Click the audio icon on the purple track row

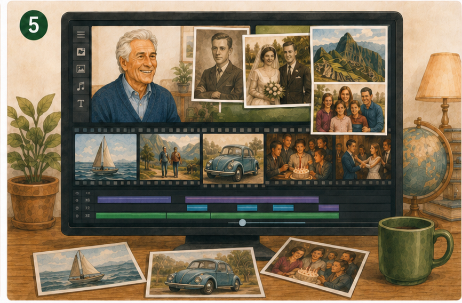click(87, 200)
